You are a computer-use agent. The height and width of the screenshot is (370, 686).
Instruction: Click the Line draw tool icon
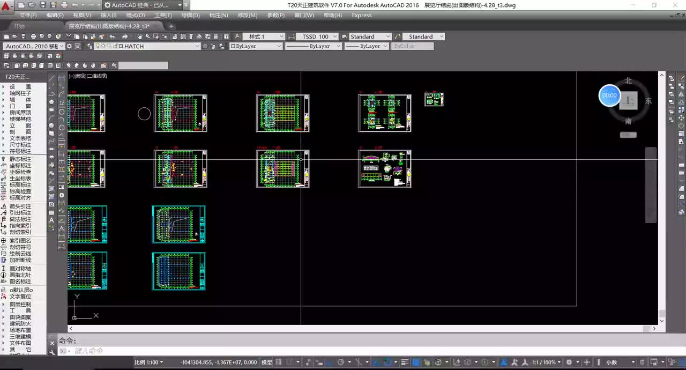coord(52,78)
